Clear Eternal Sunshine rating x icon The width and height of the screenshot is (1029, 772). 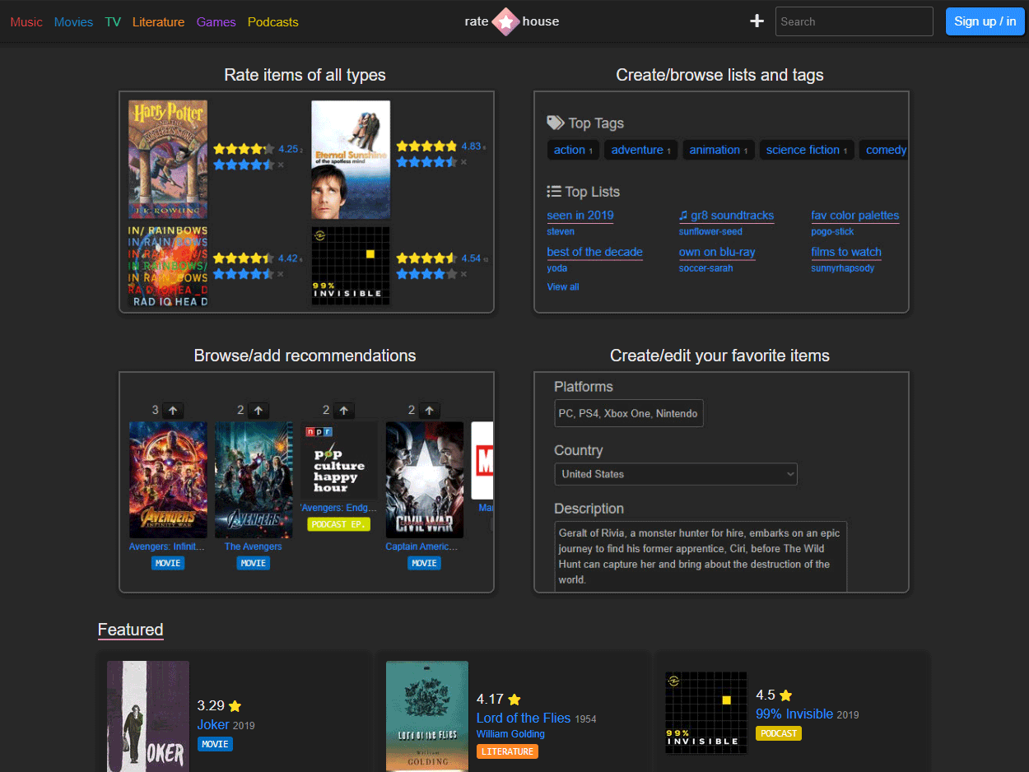pyautogui.click(x=463, y=162)
